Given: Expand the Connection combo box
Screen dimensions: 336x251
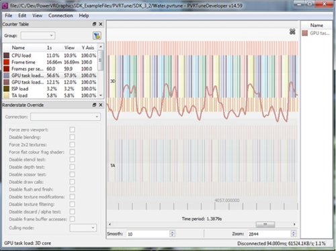Looking at the screenshot, I should [65, 117].
